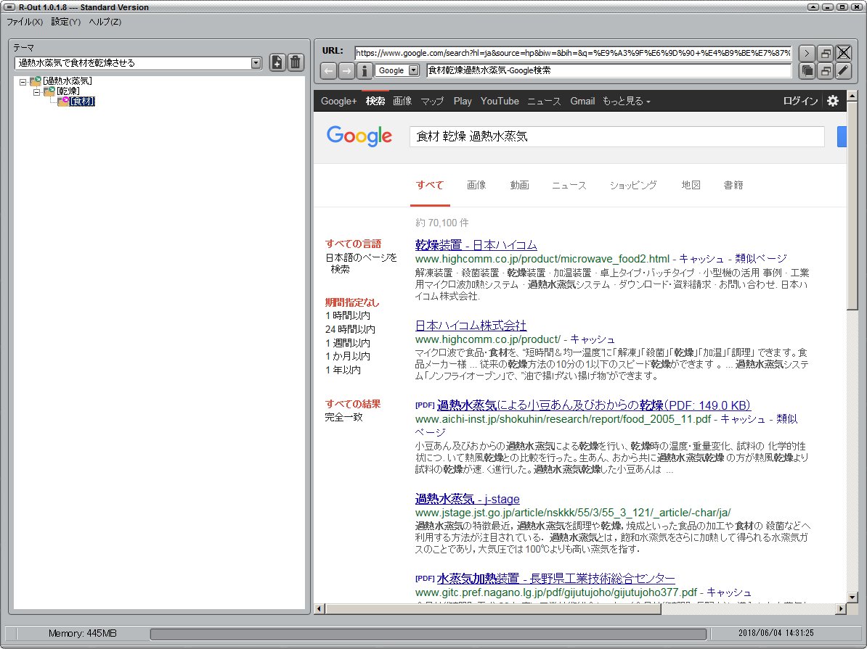Click the window icon left of pencil
Image resolution: width=867 pixels, height=649 pixels.
tap(825, 70)
